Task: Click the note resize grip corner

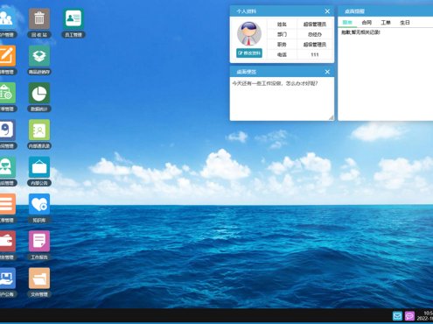Action: pos(331,117)
